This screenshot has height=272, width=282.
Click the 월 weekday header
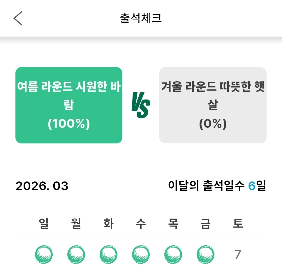click(76, 224)
